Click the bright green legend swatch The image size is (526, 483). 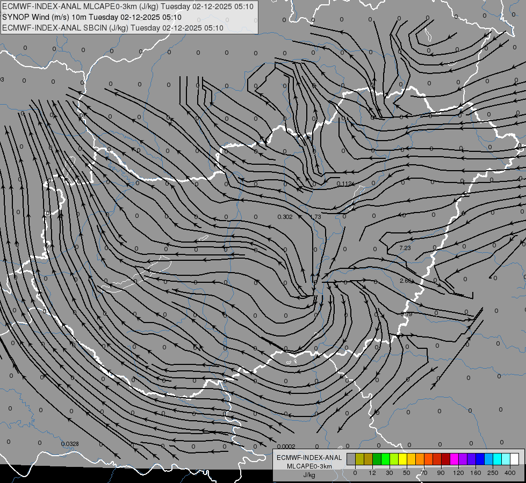(x=385, y=459)
